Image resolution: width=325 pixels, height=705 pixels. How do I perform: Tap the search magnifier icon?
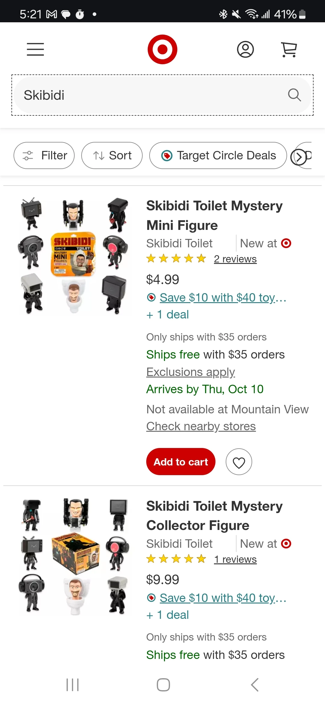[x=294, y=95]
